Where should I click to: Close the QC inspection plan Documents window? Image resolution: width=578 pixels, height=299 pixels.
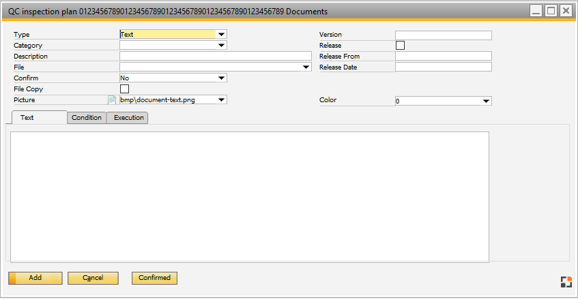click(x=565, y=11)
